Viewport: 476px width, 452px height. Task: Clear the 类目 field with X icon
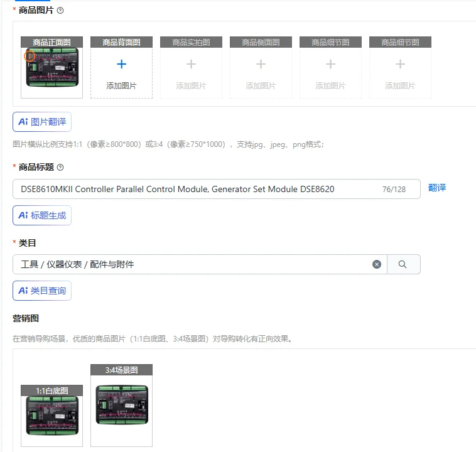click(x=377, y=264)
